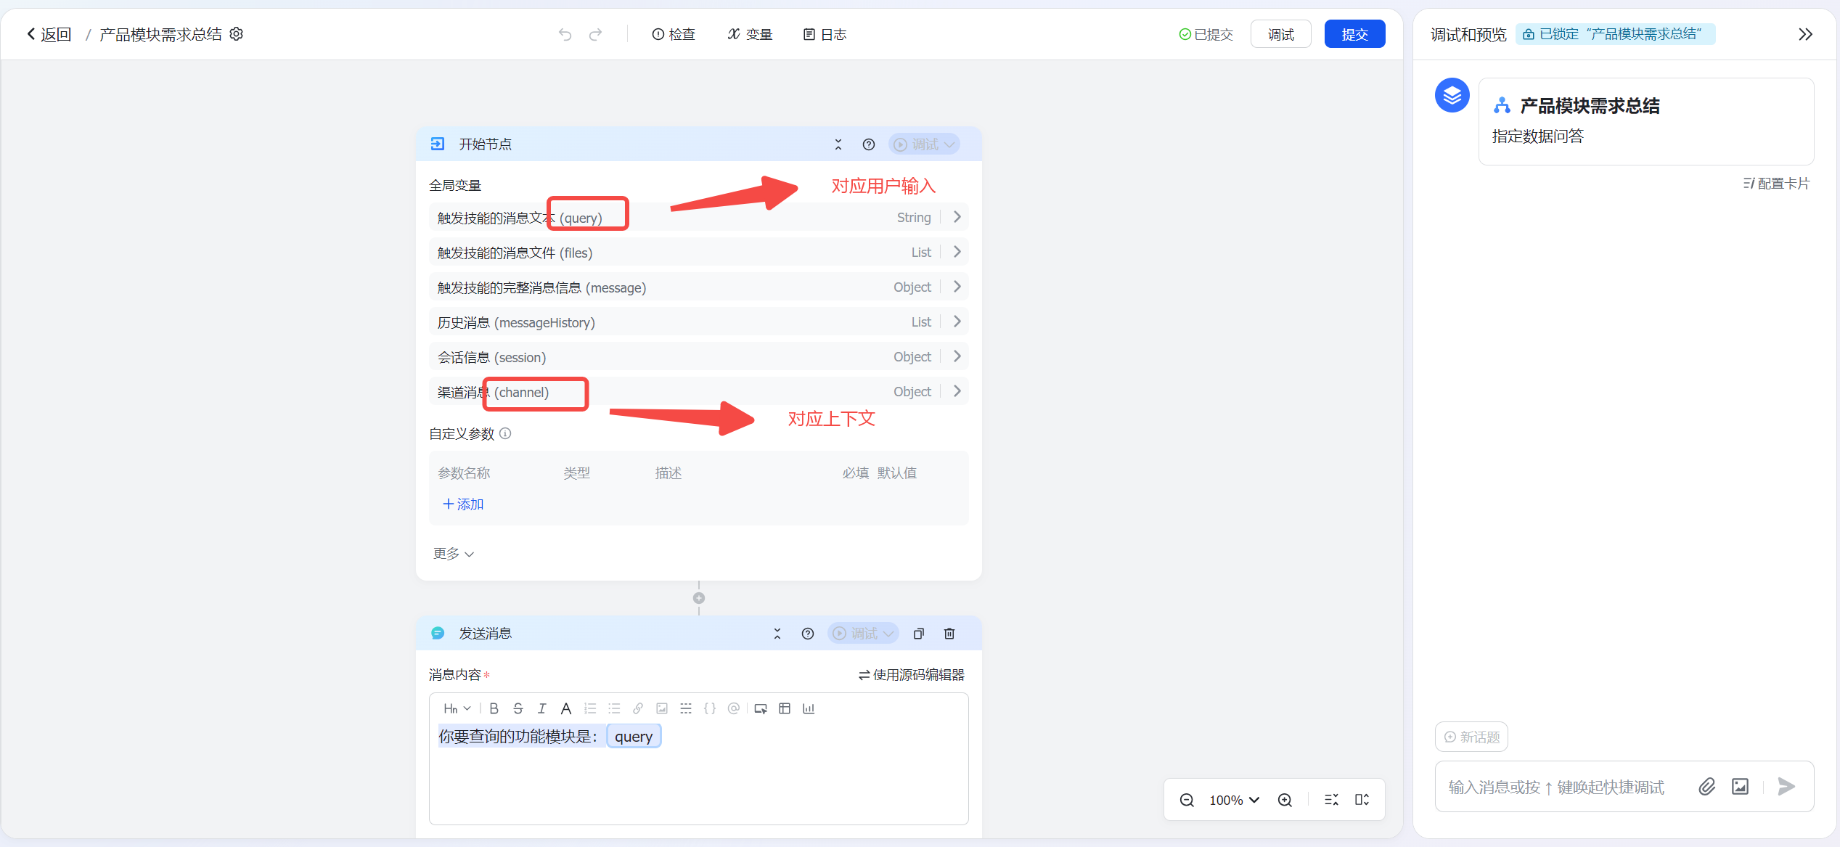Open the 日志 menu item
1840x847 pixels.
click(x=825, y=34)
